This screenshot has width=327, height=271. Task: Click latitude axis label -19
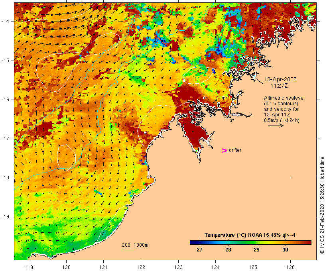click(5, 217)
